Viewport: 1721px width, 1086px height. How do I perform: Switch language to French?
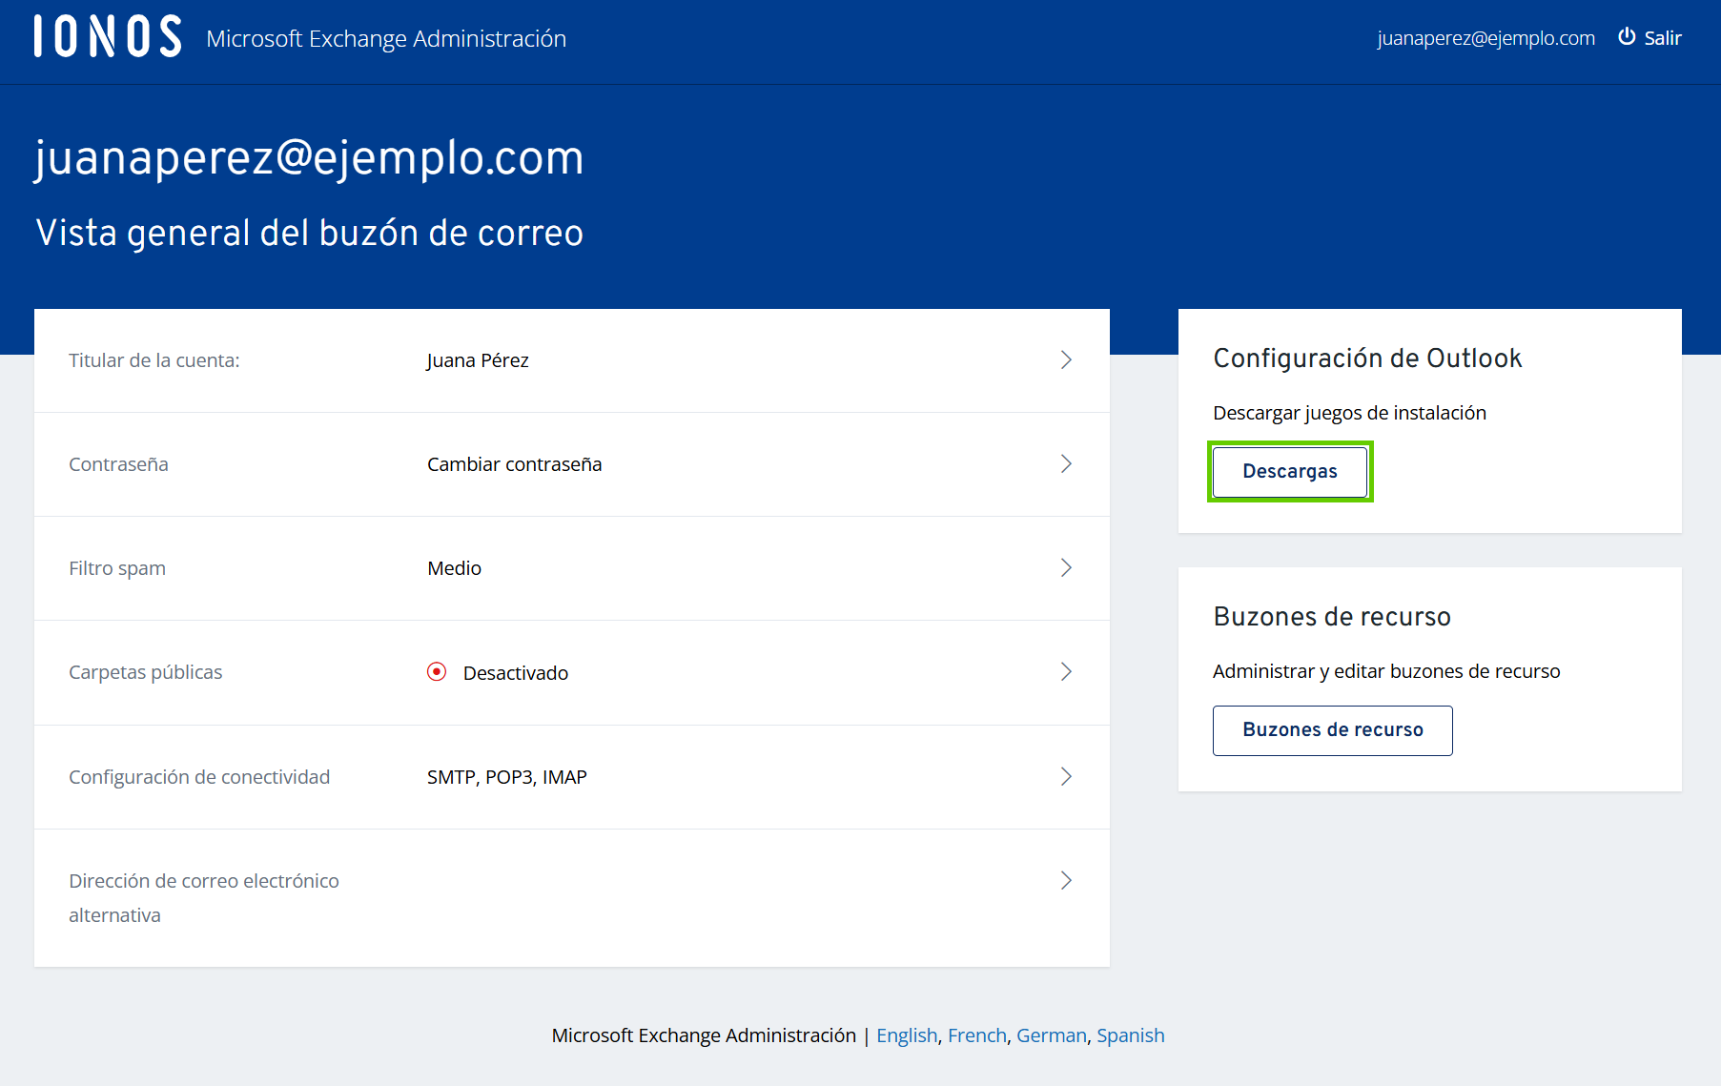pyautogui.click(x=976, y=1035)
